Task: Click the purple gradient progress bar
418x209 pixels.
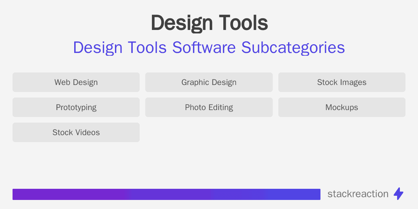Action: [x=167, y=194]
